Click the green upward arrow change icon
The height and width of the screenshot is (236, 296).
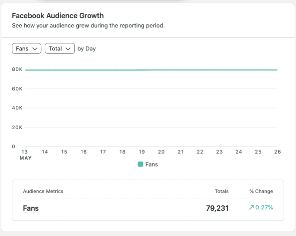pyautogui.click(x=252, y=208)
